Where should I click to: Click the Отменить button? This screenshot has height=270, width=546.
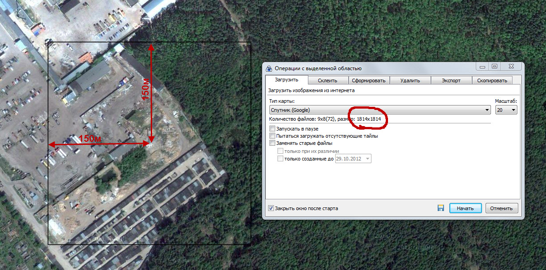pyautogui.click(x=501, y=208)
